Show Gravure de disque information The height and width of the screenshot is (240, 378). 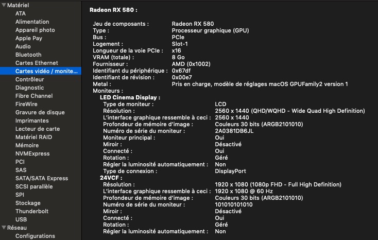[x=40, y=112]
